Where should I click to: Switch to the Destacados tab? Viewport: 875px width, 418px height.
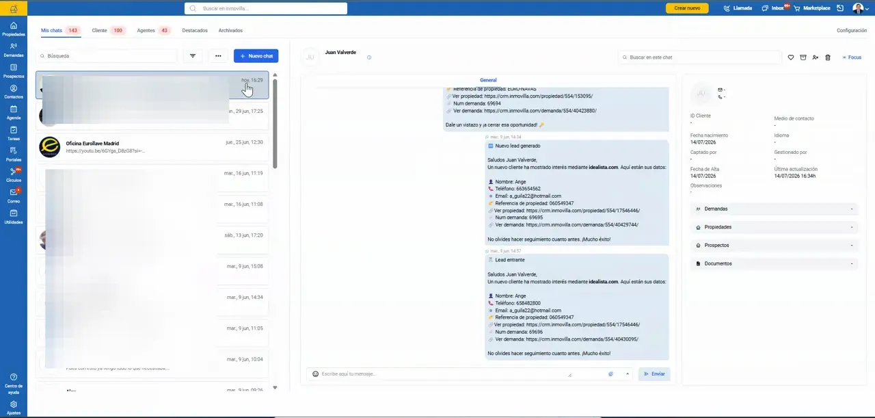tap(195, 31)
